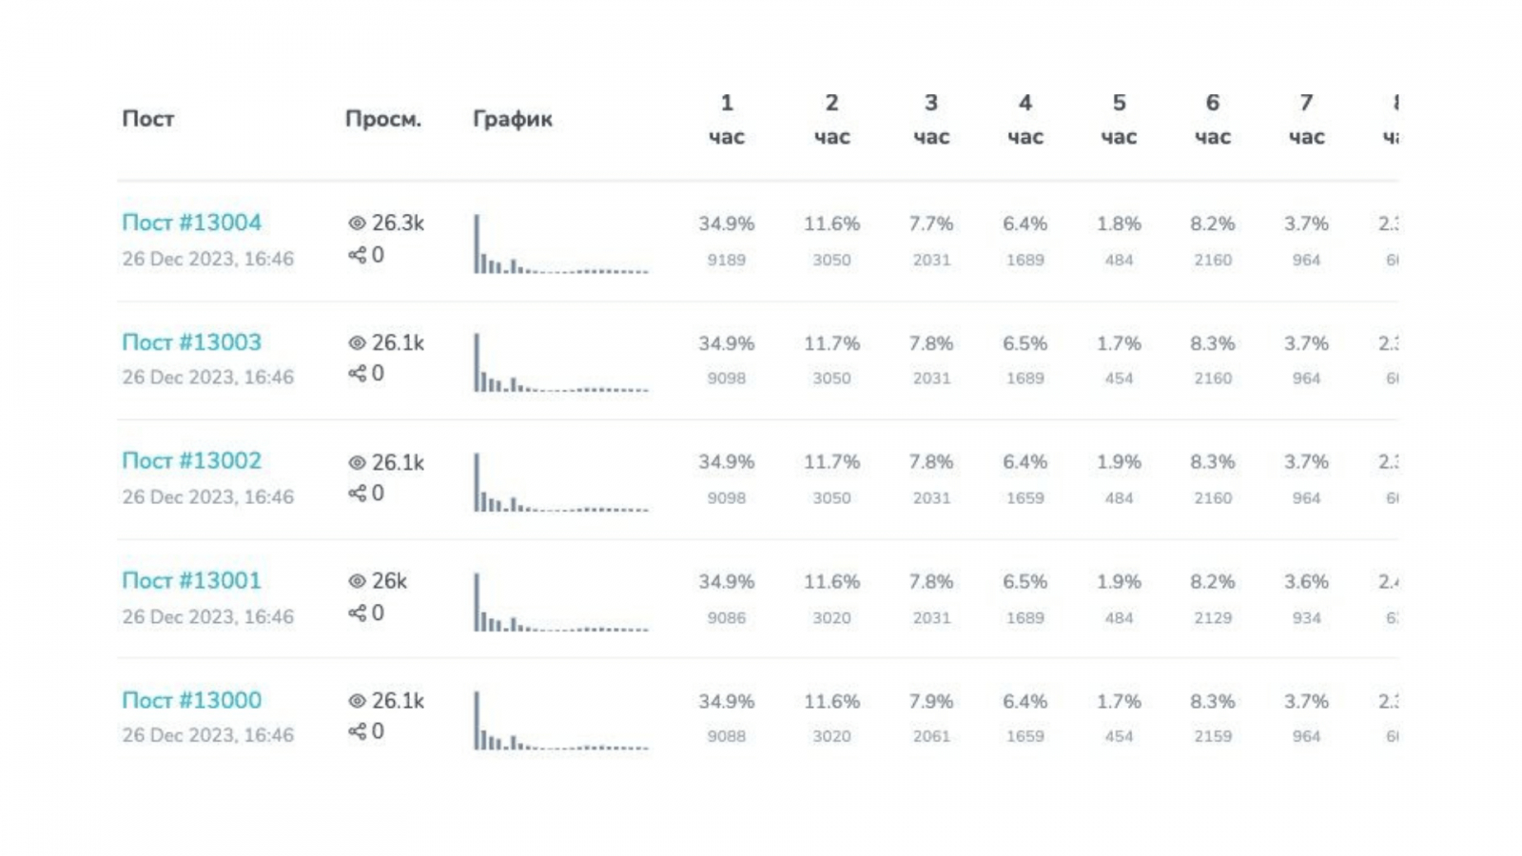This screenshot has width=1522, height=856.
Task: Click the views eye icon for Пост #13004
Action: pos(357,224)
